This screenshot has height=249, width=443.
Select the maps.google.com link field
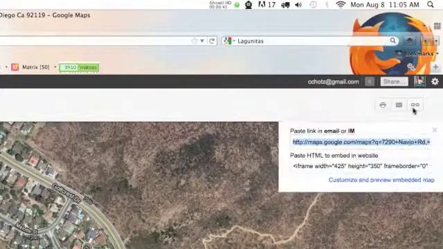coord(361,142)
